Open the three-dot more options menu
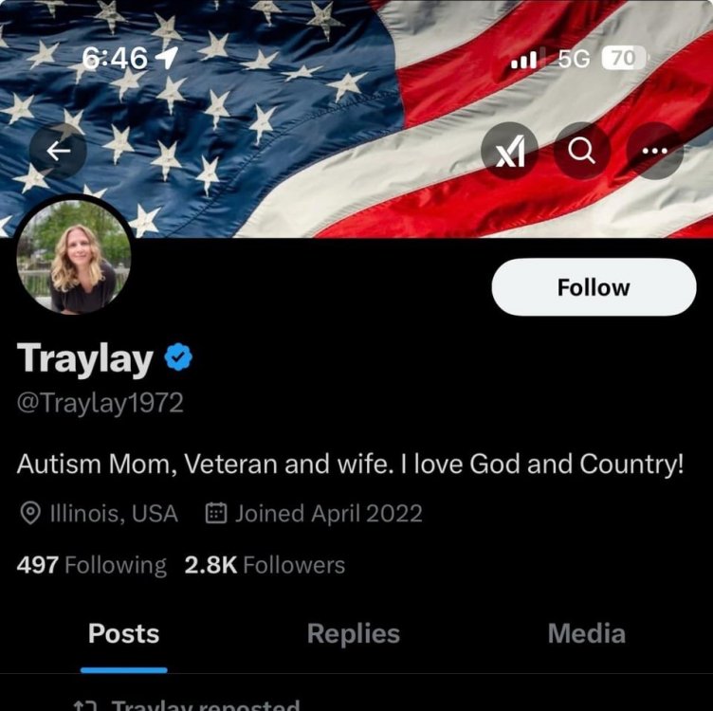 click(655, 151)
